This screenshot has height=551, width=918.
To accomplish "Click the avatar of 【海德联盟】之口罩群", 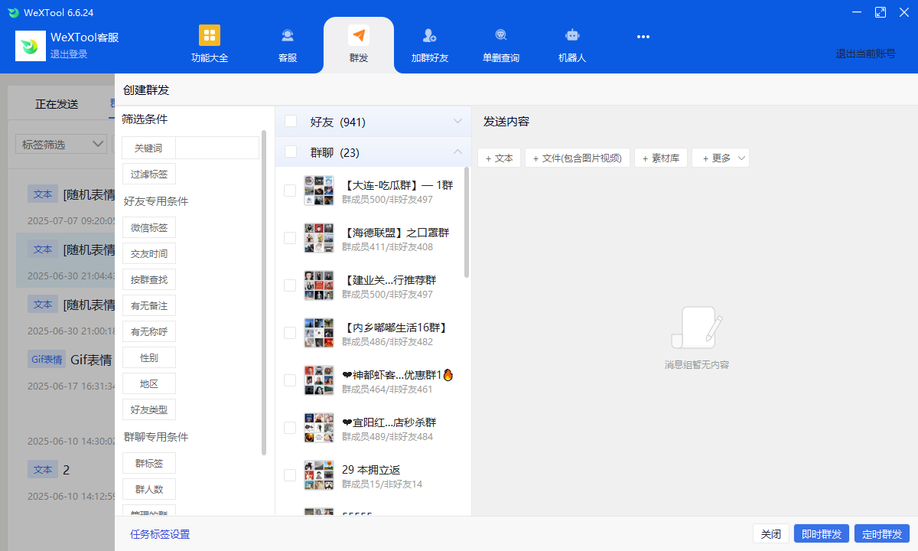I will coord(319,238).
